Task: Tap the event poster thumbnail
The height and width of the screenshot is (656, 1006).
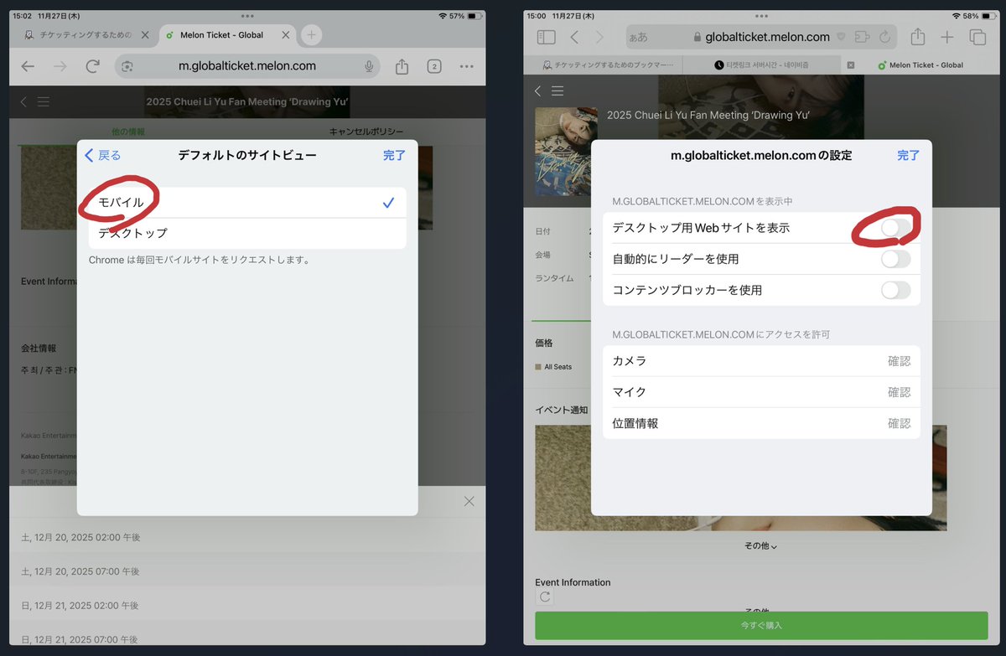Action: coord(566,151)
